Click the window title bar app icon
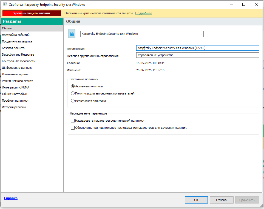Viewport: 264px width, 209px height. (5, 4)
